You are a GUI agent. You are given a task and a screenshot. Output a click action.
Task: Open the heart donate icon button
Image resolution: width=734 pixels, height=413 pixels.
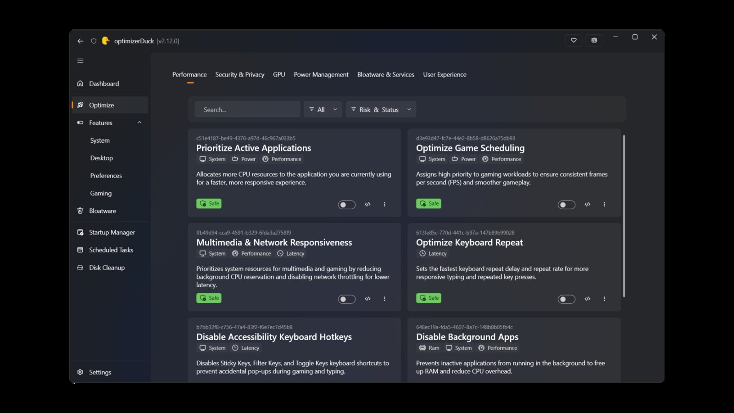(x=573, y=40)
